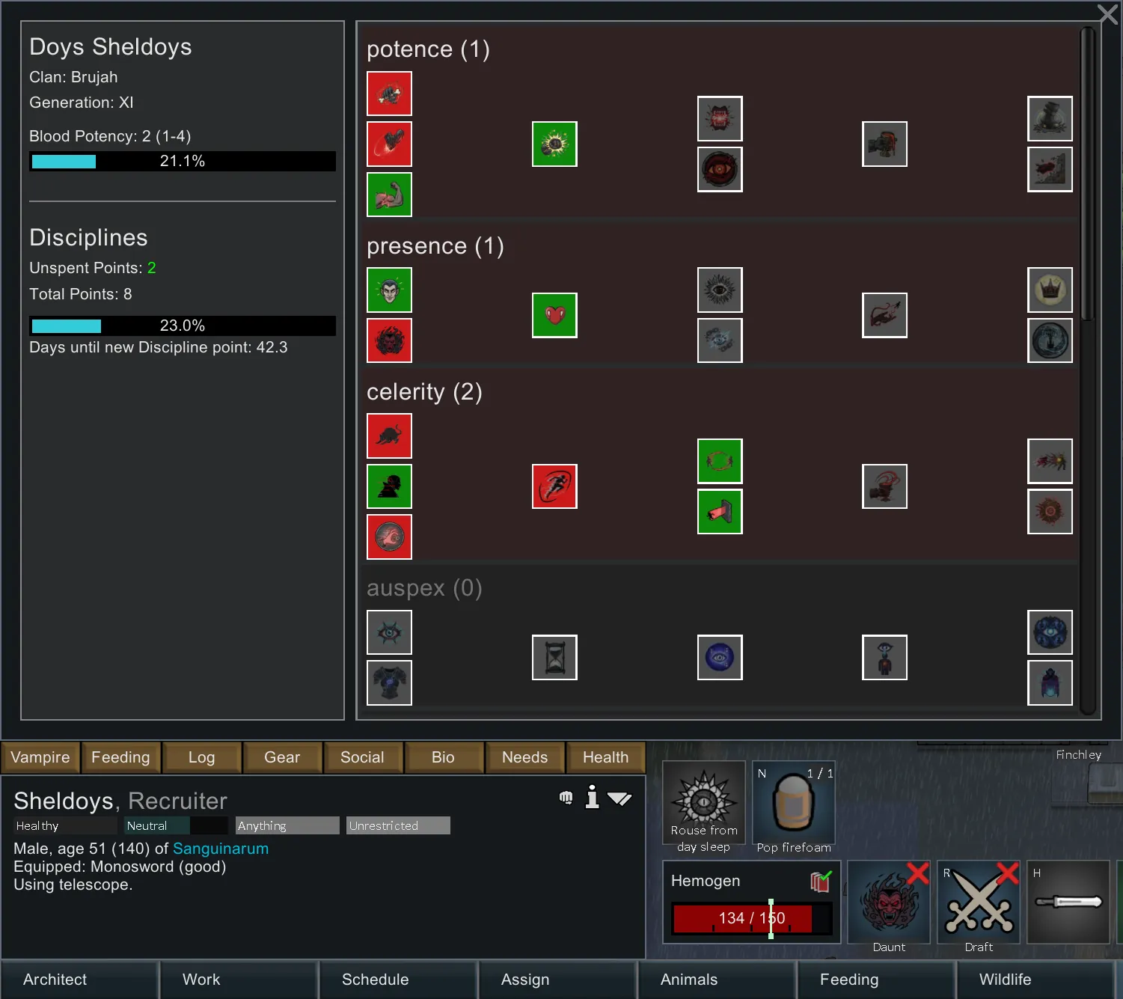Open the pawn info 'i' button
Viewport: 1123px width, 999px height.
click(592, 798)
